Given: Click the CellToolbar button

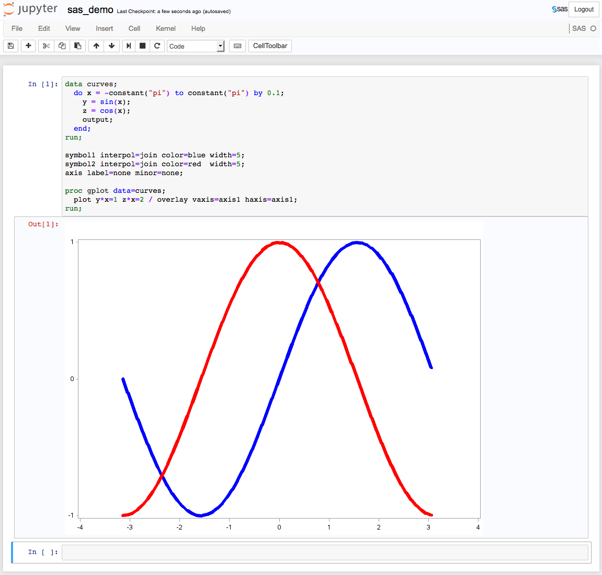Looking at the screenshot, I should coord(270,46).
